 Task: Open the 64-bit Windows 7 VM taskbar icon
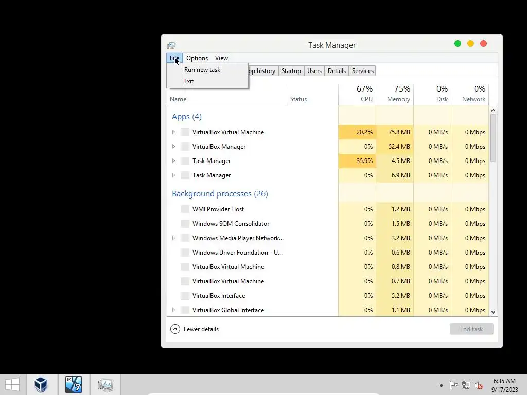tap(73, 385)
